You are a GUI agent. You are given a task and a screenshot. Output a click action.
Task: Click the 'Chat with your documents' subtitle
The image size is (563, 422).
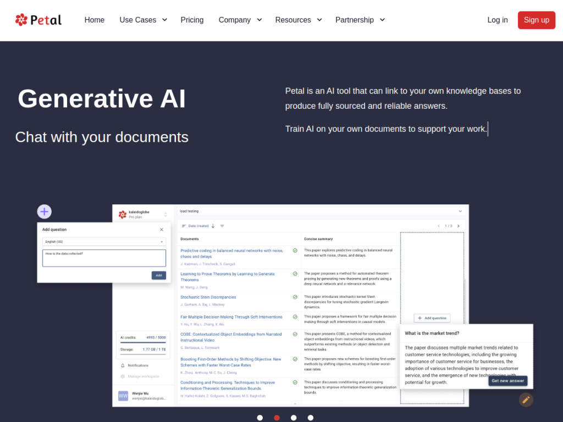102,137
